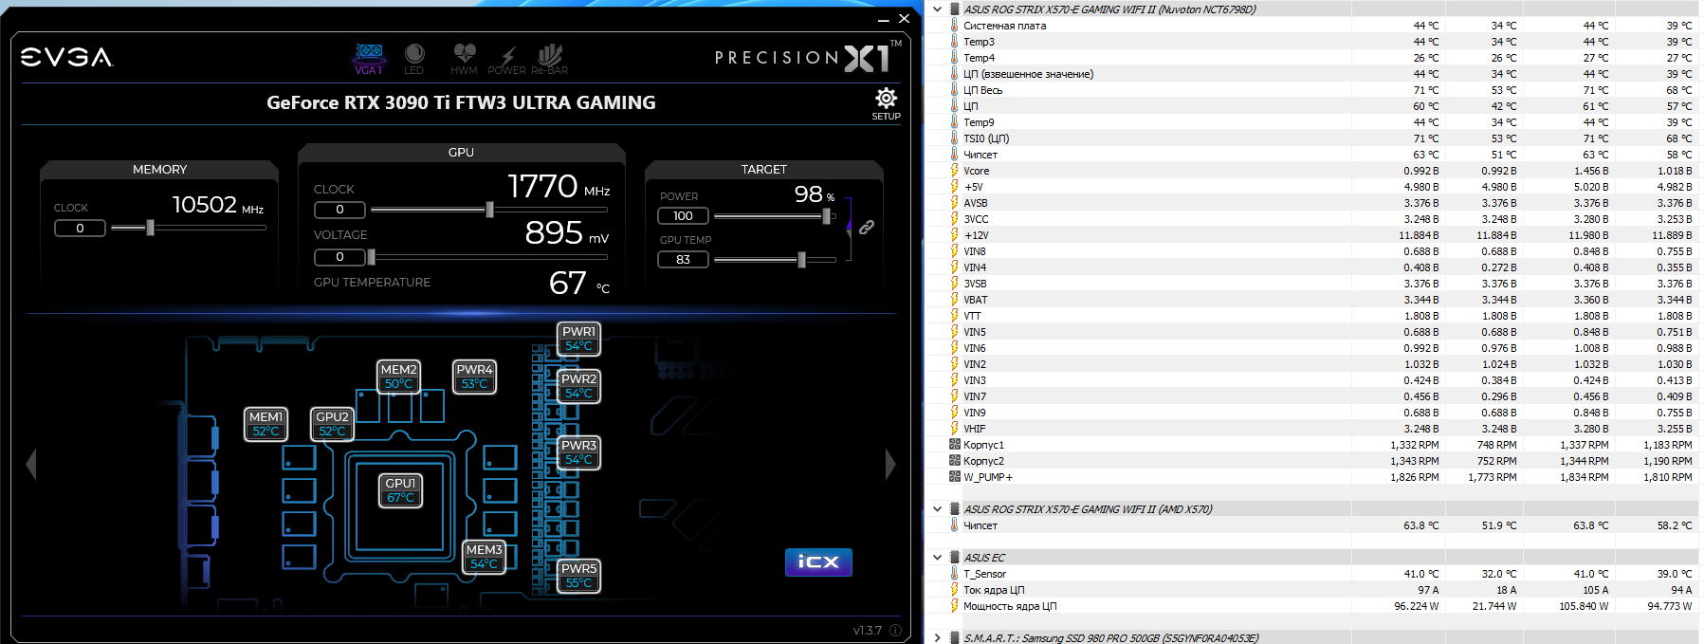Click the link icon beside target sliders
This screenshot has width=1704, height=644.
[x=867, y=228]
